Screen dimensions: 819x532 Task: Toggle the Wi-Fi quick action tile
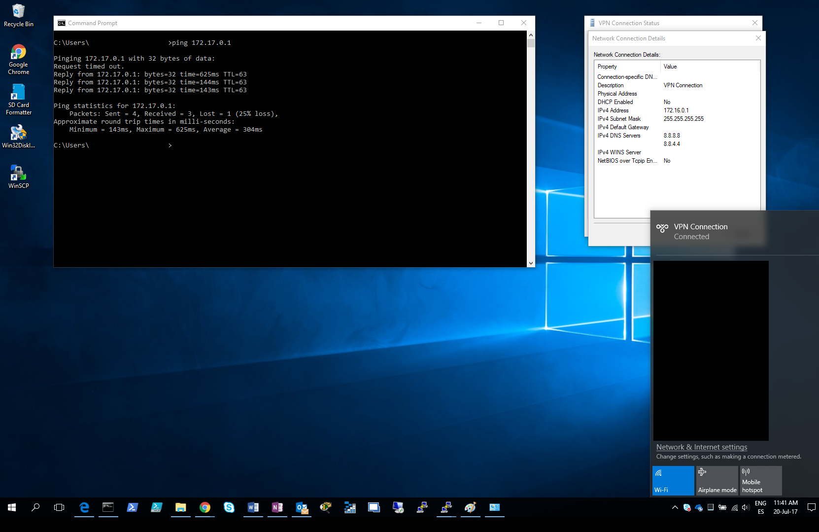(673, 480)
